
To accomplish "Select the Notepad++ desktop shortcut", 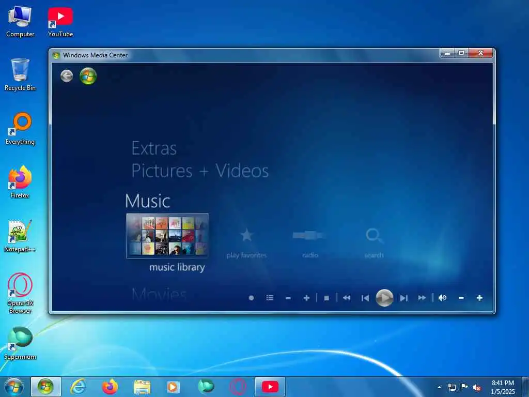I will 20,236.
